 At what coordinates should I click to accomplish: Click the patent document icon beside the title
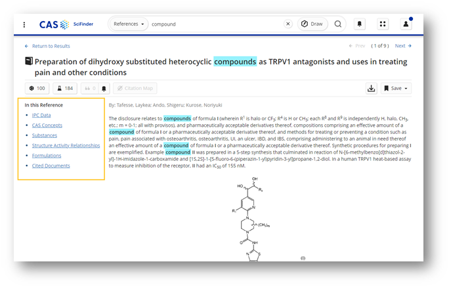[29, 61]
